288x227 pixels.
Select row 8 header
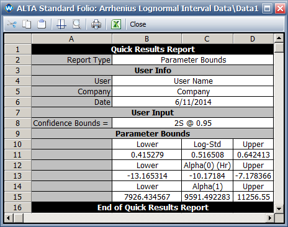click(x=17, y=123)
